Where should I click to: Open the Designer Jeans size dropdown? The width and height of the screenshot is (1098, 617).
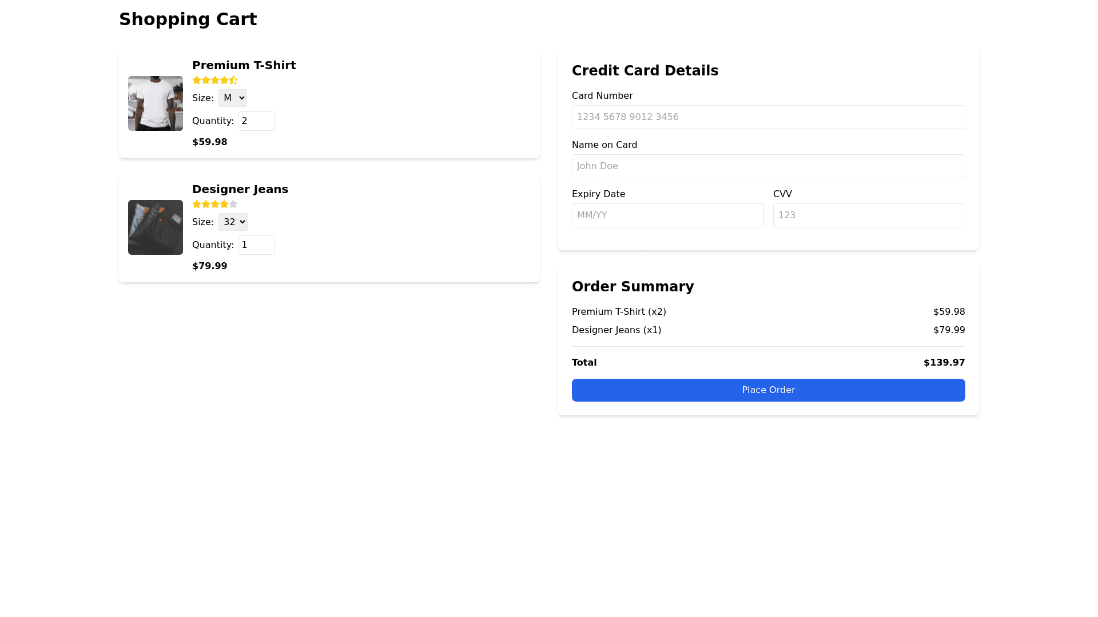tap(233, 222)
